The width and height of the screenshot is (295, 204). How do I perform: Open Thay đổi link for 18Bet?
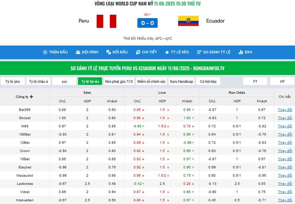click(x=285, y=159)
